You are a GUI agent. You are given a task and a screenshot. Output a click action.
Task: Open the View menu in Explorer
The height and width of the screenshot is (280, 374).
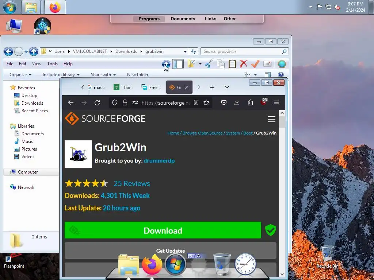pos(37,64)
